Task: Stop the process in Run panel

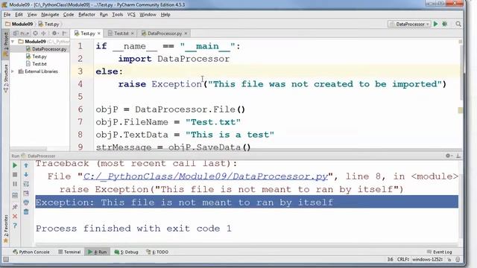Action: pyautogui.click(x=15, y=175)
